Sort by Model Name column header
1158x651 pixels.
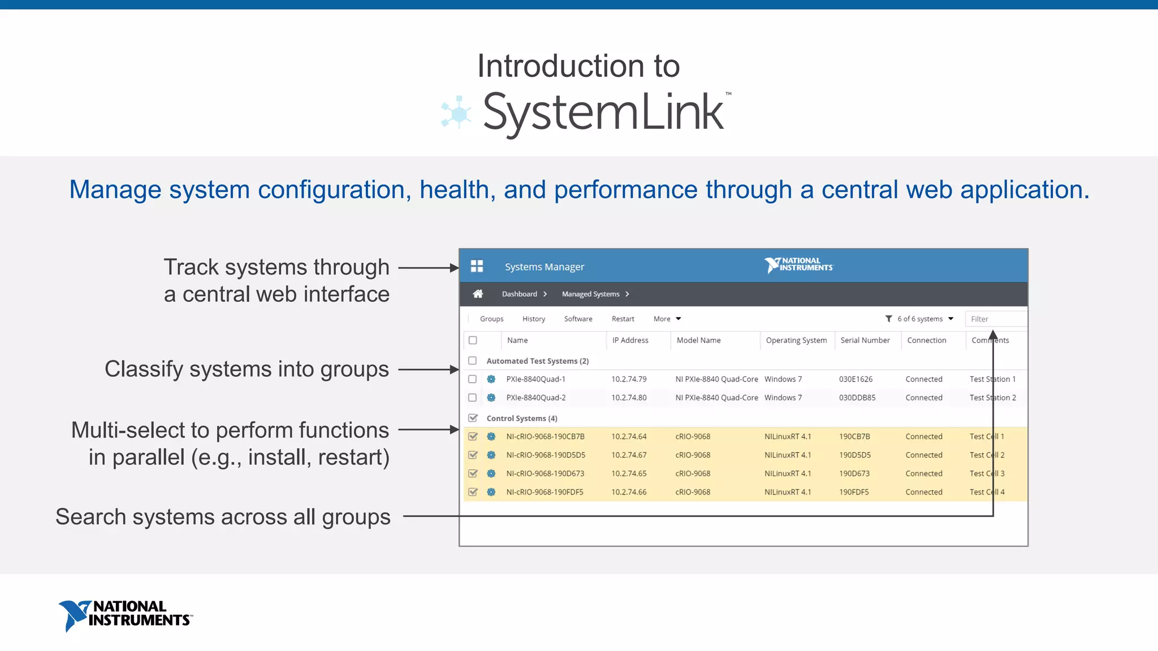pos(699,340)
